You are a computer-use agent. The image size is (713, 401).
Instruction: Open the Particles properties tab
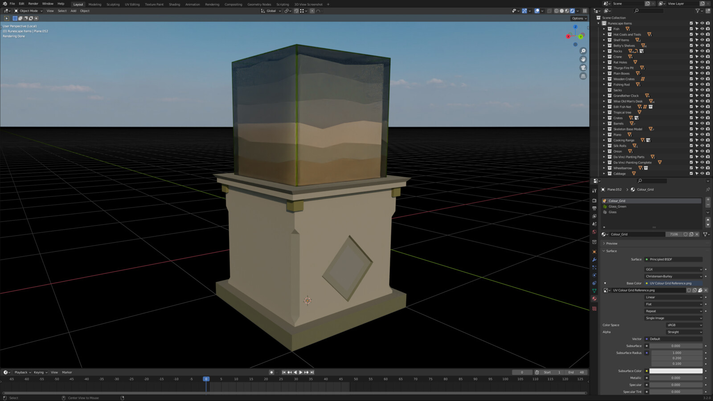(594, 267)
